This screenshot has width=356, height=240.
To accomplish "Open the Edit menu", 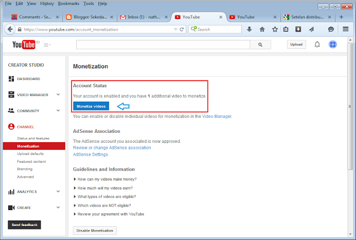I will tap(19, 4).
